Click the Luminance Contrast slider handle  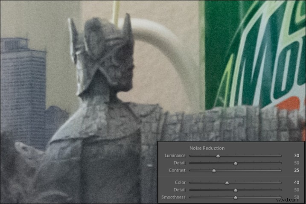point(214,171)
